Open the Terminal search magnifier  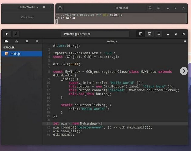[x=150, y=8]
